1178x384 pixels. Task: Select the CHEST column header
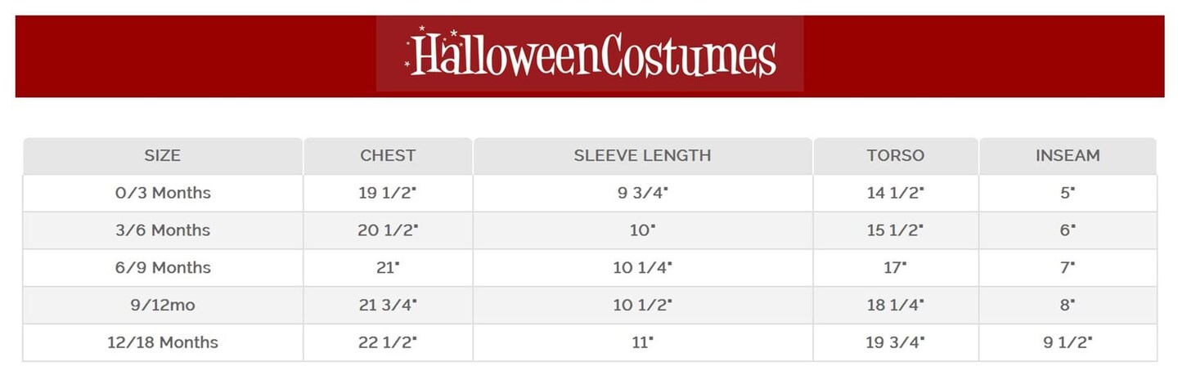(388, 155)
